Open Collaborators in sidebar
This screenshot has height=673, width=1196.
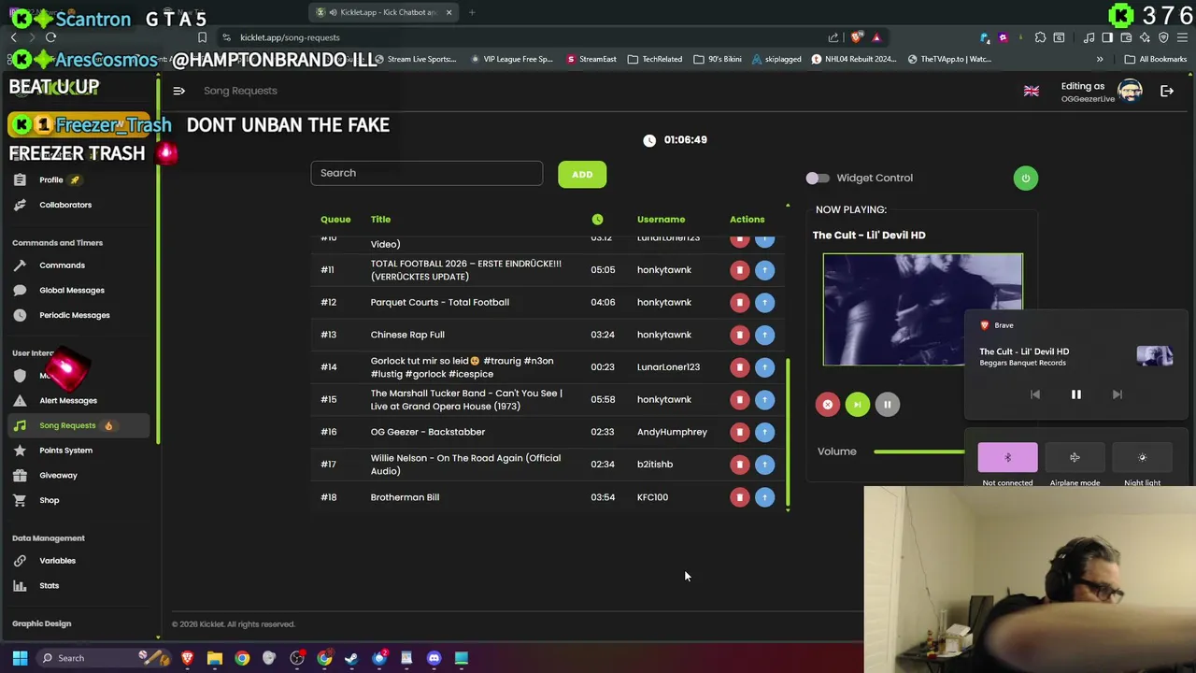tap(65, 205)
